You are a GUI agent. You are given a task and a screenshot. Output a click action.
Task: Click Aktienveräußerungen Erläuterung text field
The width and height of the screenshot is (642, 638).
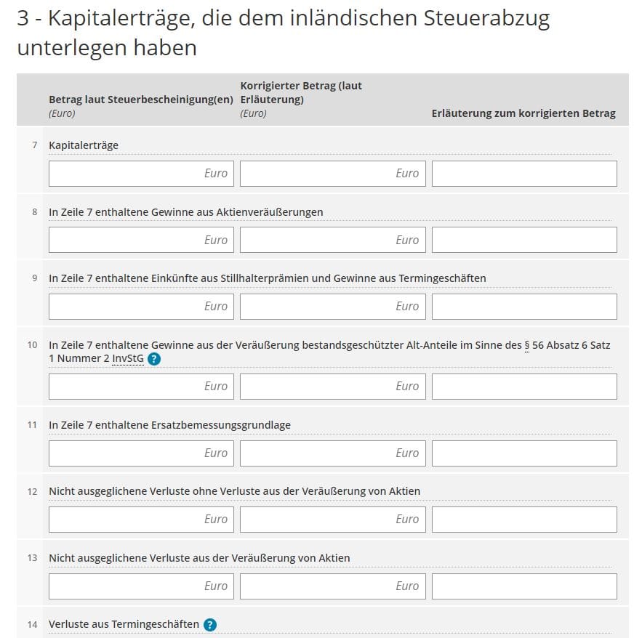[524, 240]
